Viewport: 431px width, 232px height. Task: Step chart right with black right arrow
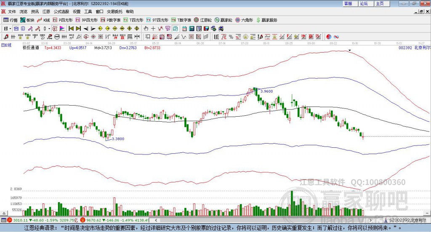pyautogui.click(x=93, y=29)
